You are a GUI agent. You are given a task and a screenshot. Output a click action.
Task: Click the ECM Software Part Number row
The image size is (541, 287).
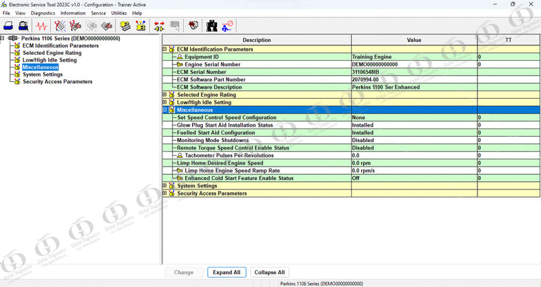click(351, 79)
